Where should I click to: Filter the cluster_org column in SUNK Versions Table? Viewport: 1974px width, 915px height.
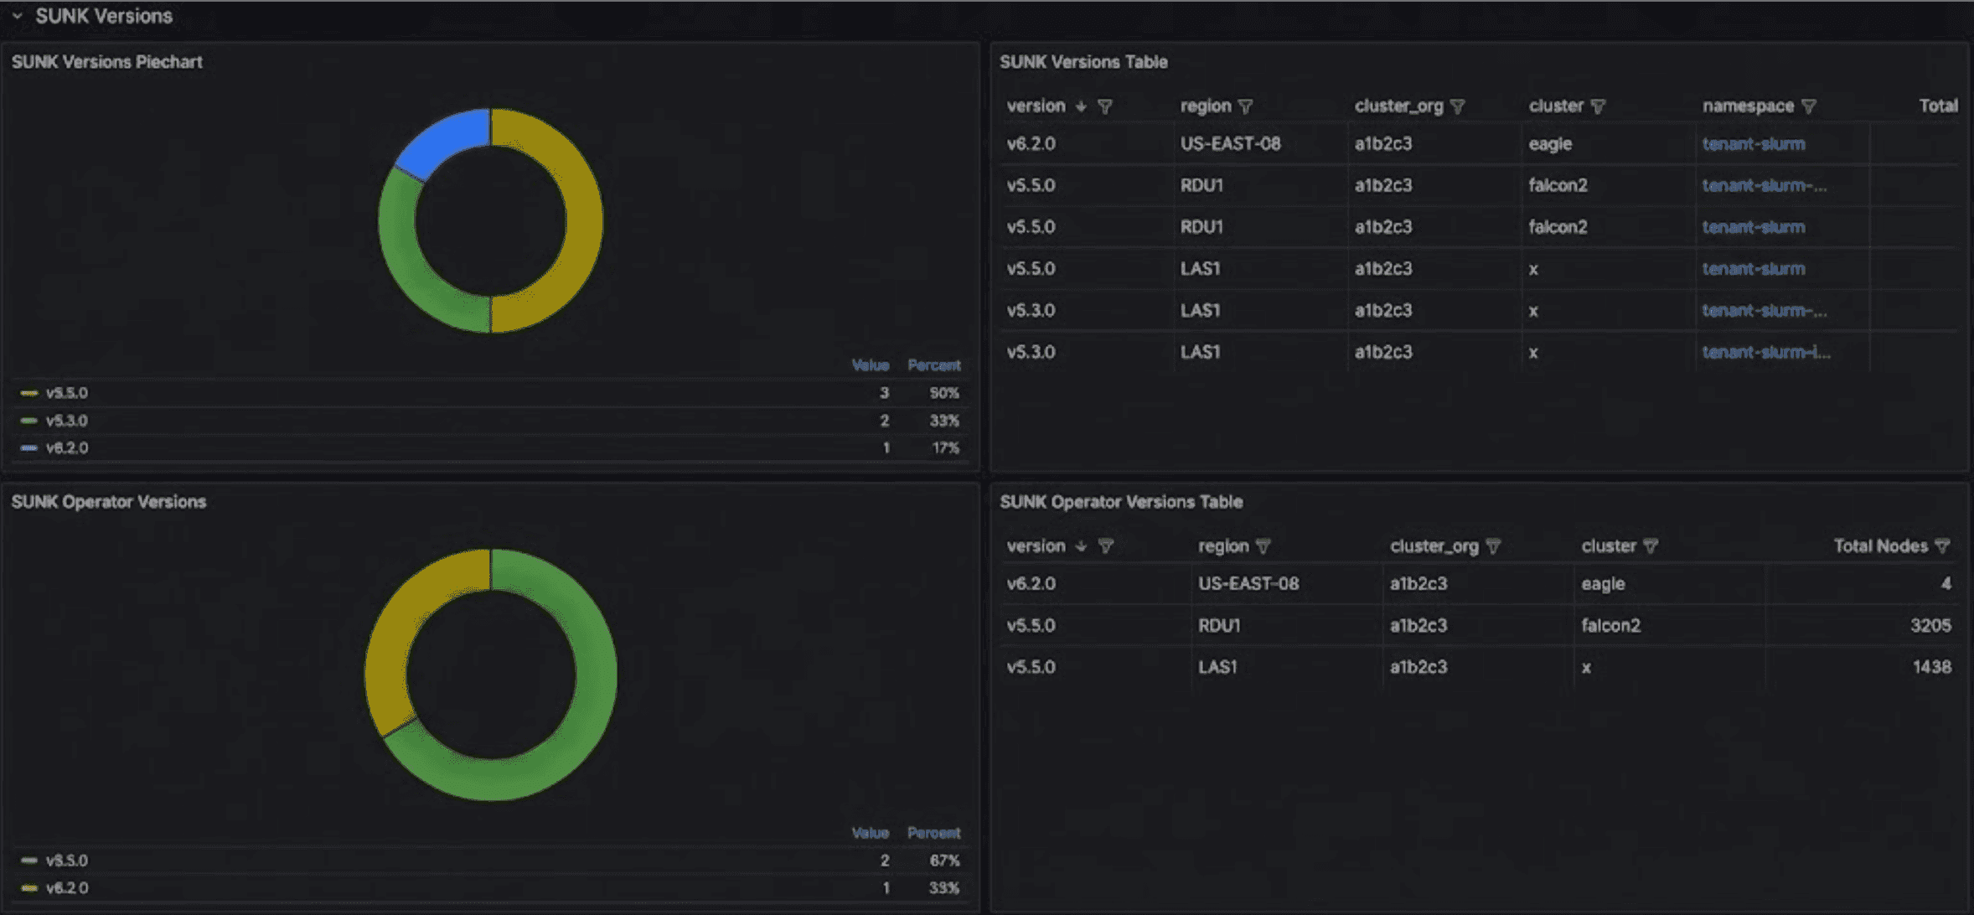tap(1458, 106)
